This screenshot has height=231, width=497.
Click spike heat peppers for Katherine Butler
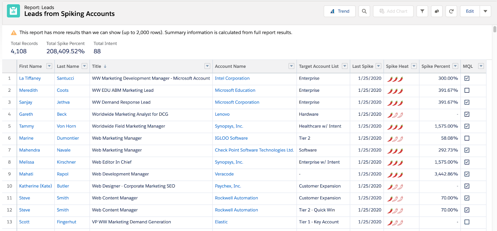click(x=395, y=187)
